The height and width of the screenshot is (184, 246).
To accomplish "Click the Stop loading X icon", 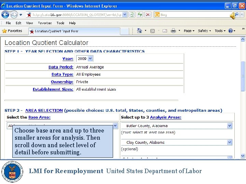I will pos(148,15).
